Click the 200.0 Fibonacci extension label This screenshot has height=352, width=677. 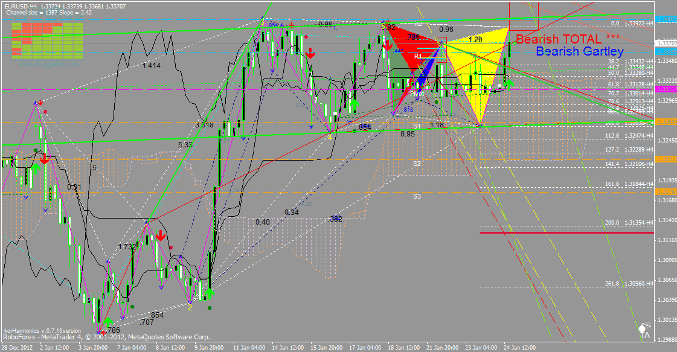click(x=612, y=223)
